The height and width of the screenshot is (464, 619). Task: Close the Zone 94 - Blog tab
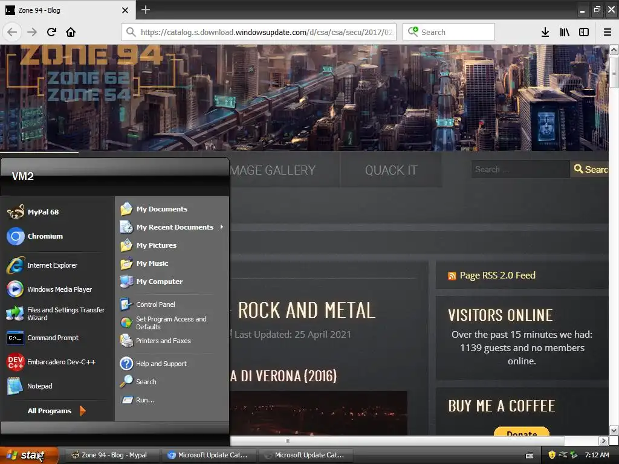125,10
